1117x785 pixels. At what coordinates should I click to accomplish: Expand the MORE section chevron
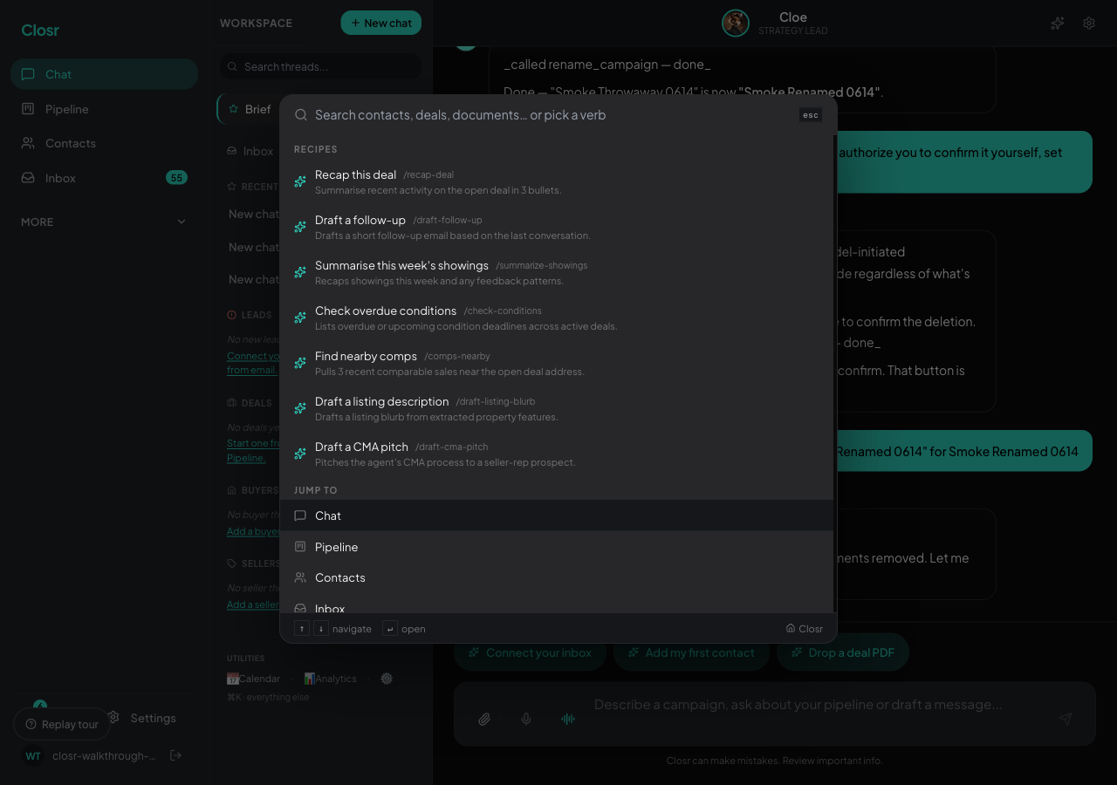click(182, 222)
